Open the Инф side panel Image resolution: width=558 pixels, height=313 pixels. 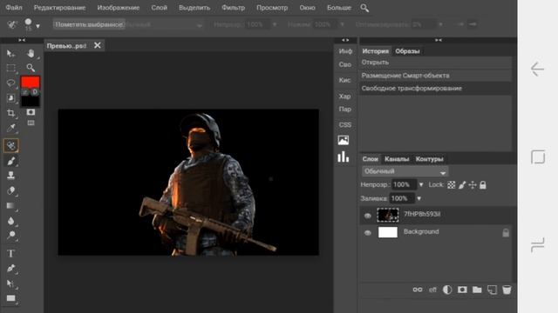pos(345,51)
